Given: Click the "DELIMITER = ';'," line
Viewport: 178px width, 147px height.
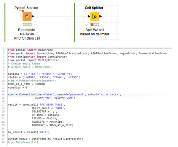Looking at the screenshot, I should (44, 112).
